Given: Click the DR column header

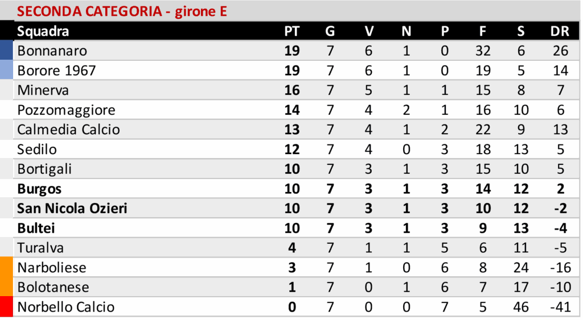Looking at the screenshot, I should [x=560, y=31].
